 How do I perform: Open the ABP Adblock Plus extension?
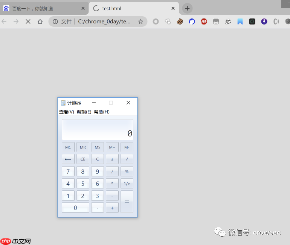204,21
